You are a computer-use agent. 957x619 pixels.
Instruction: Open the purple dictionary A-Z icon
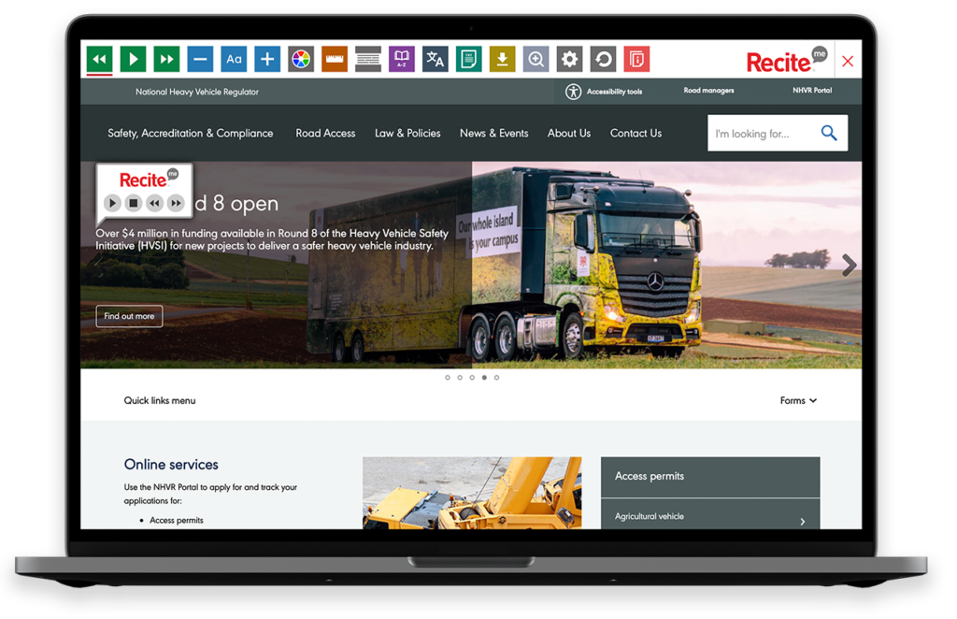[402, 59]
